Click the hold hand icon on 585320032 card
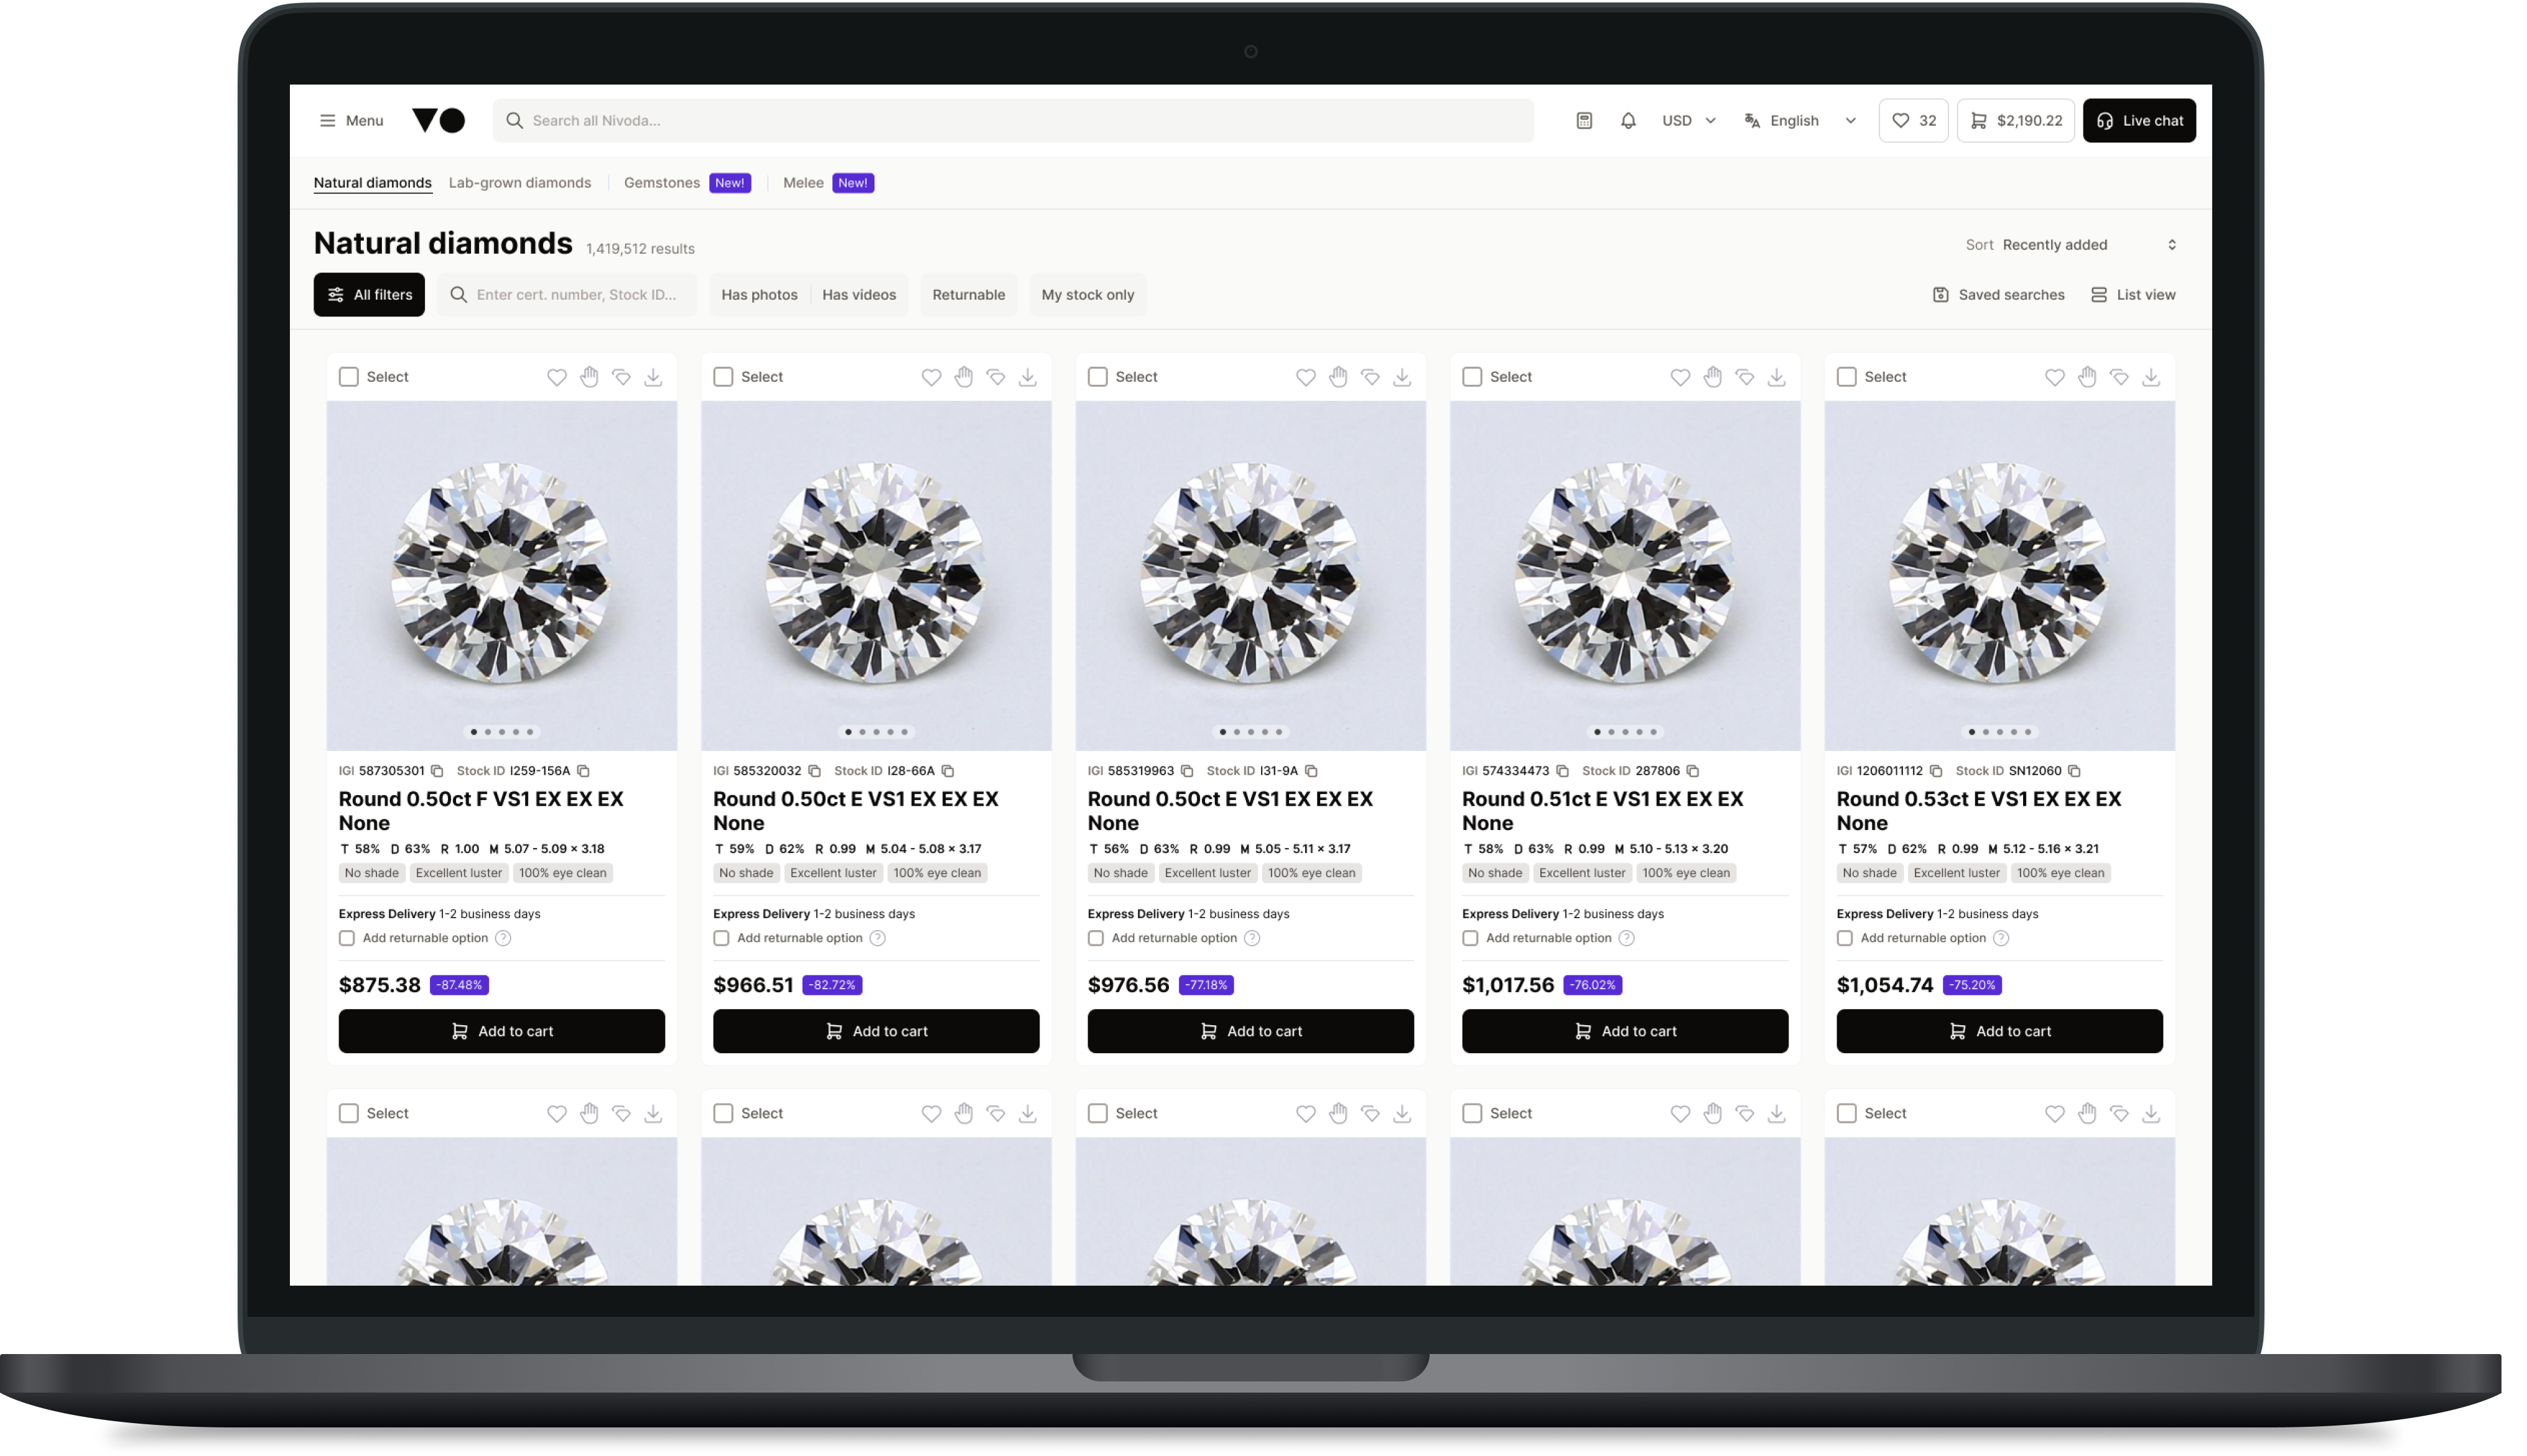2527x1456 pixels. tap(964, 377)
